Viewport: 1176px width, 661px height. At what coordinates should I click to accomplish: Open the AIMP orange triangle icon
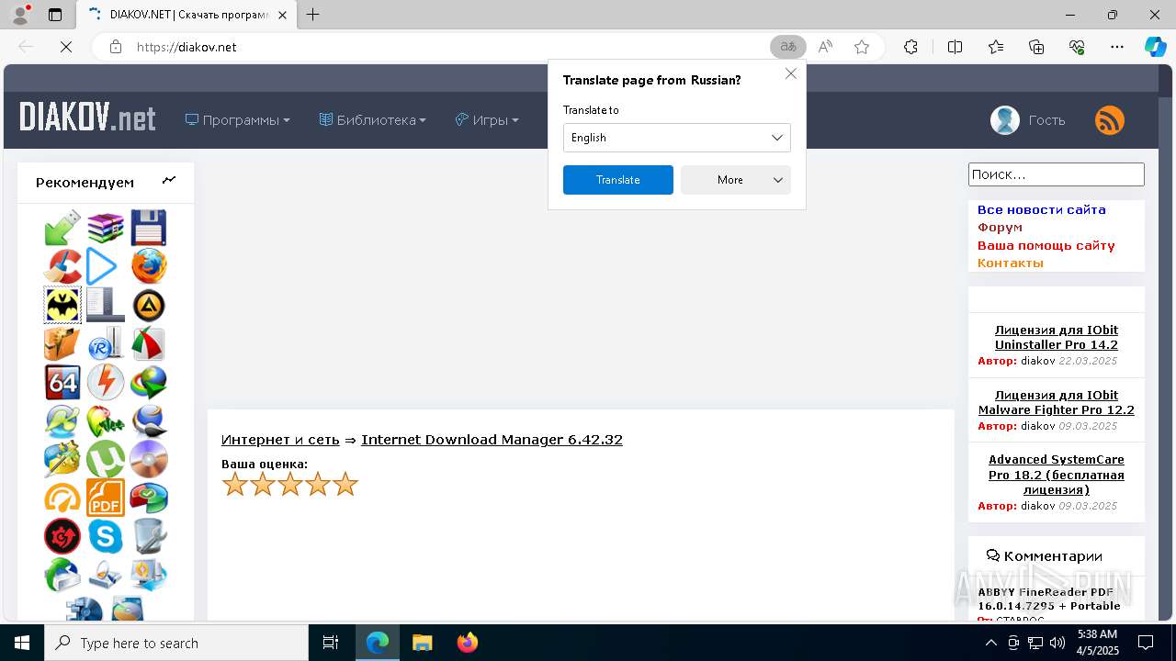(x=149, y=305)
